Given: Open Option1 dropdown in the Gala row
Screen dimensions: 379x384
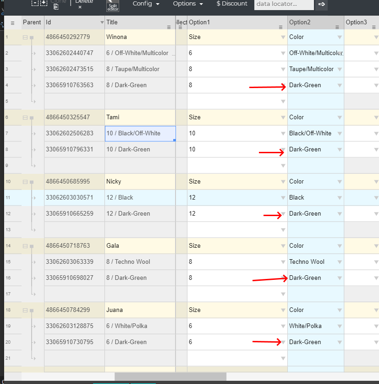Looking at the screenshot, I should point(283,246).
